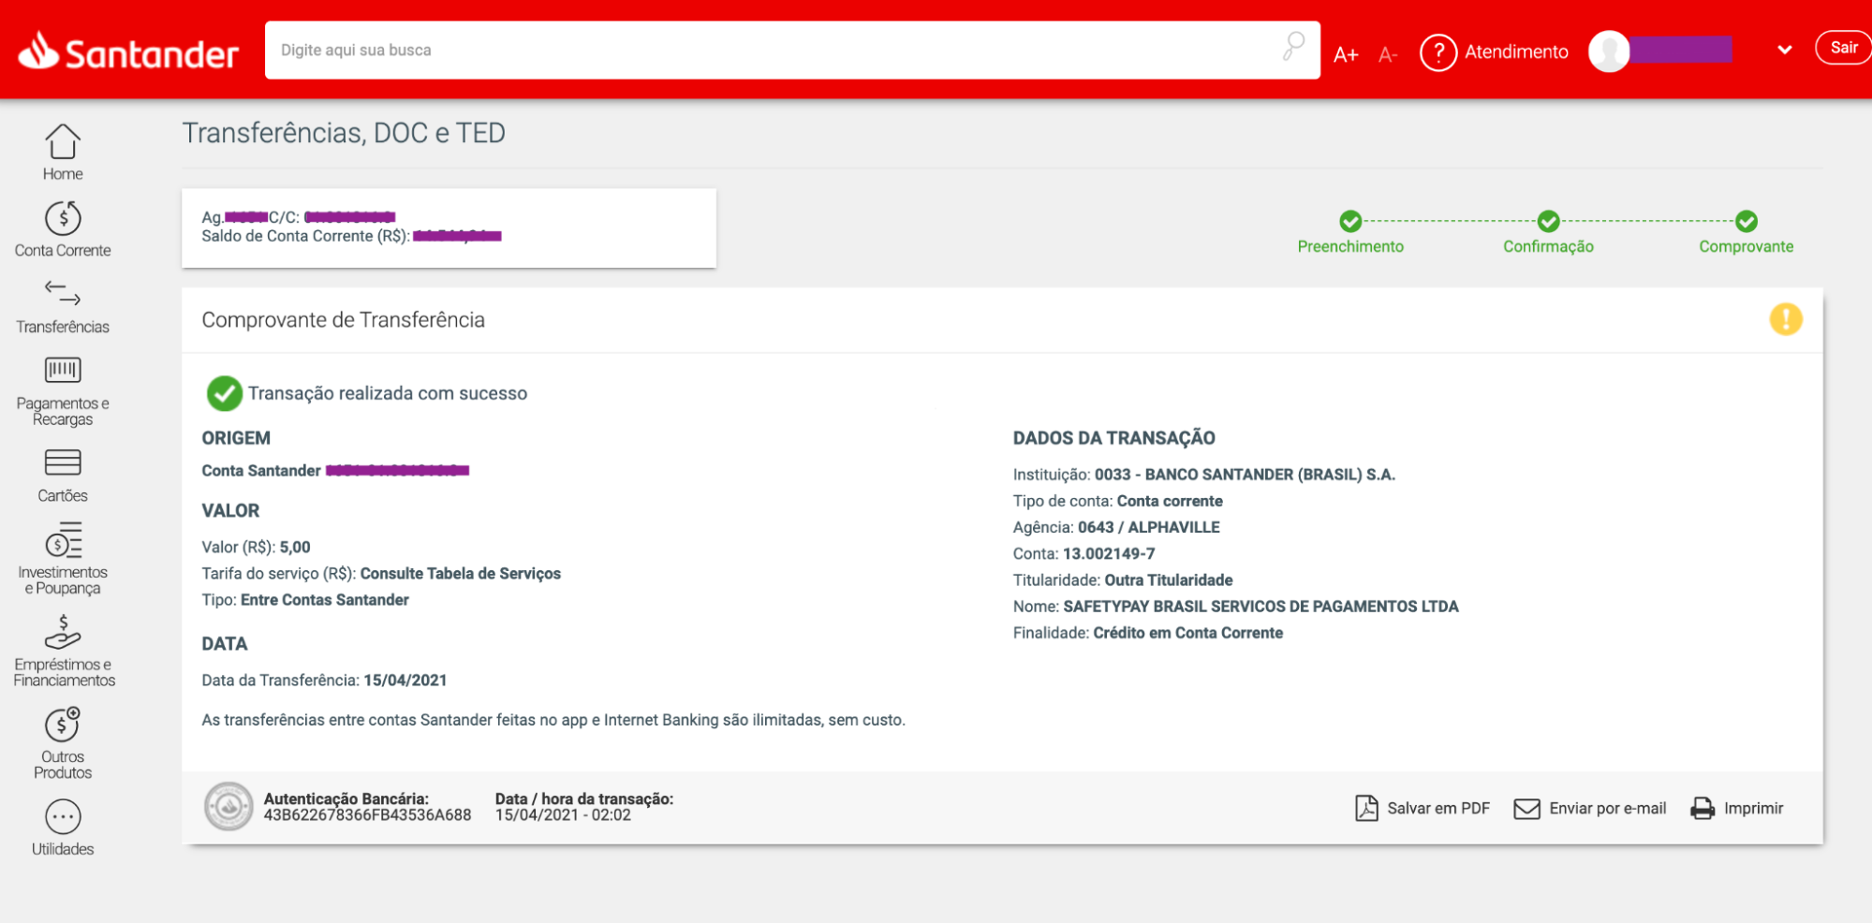Screen dimensions: 1872x923
Task: Select the Cartões sidebar icon
Action: click(x=63, y=463)
